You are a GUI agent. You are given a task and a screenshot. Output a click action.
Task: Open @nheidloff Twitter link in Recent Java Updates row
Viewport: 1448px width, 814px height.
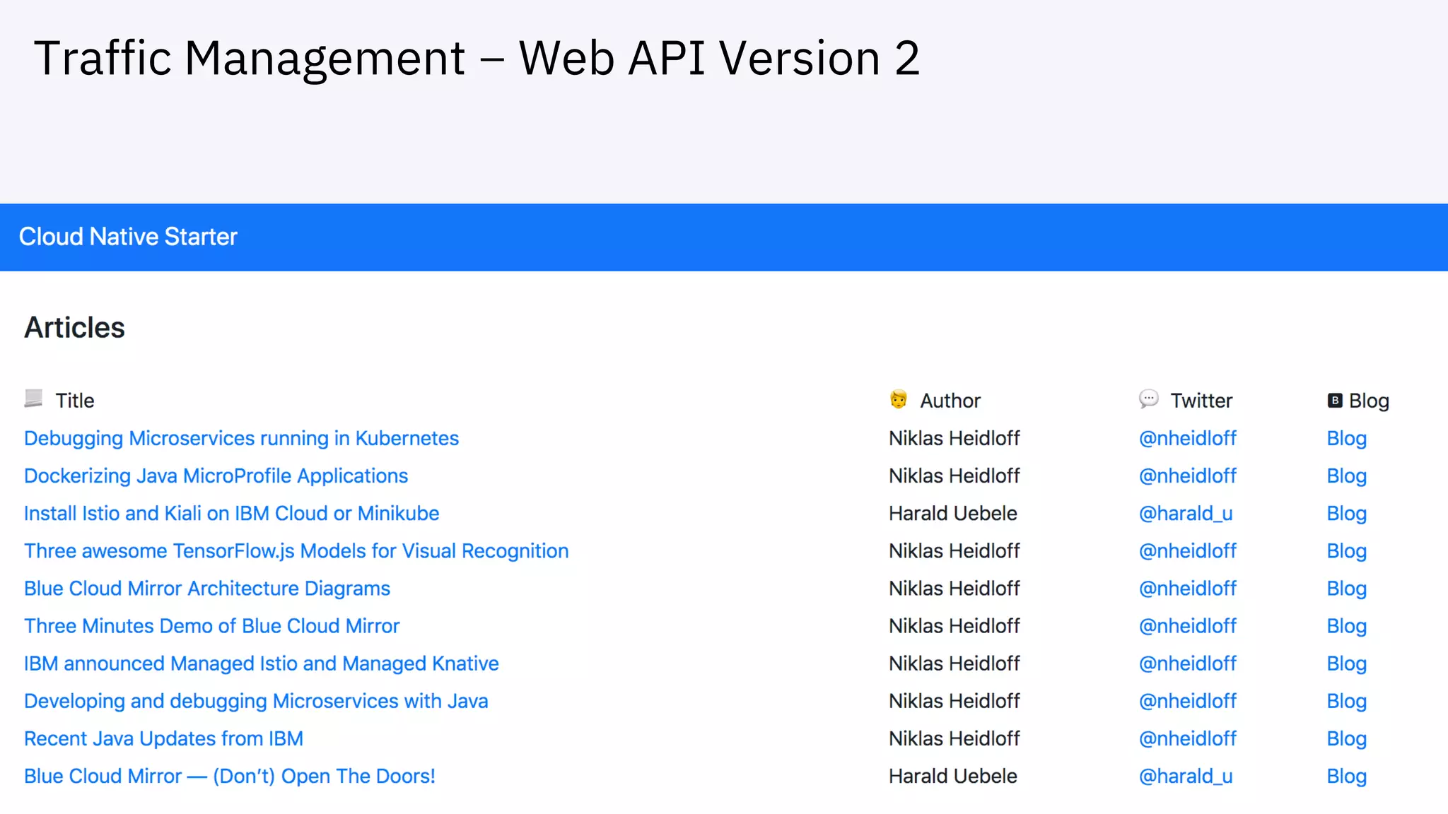click(x=1187, y=738)
